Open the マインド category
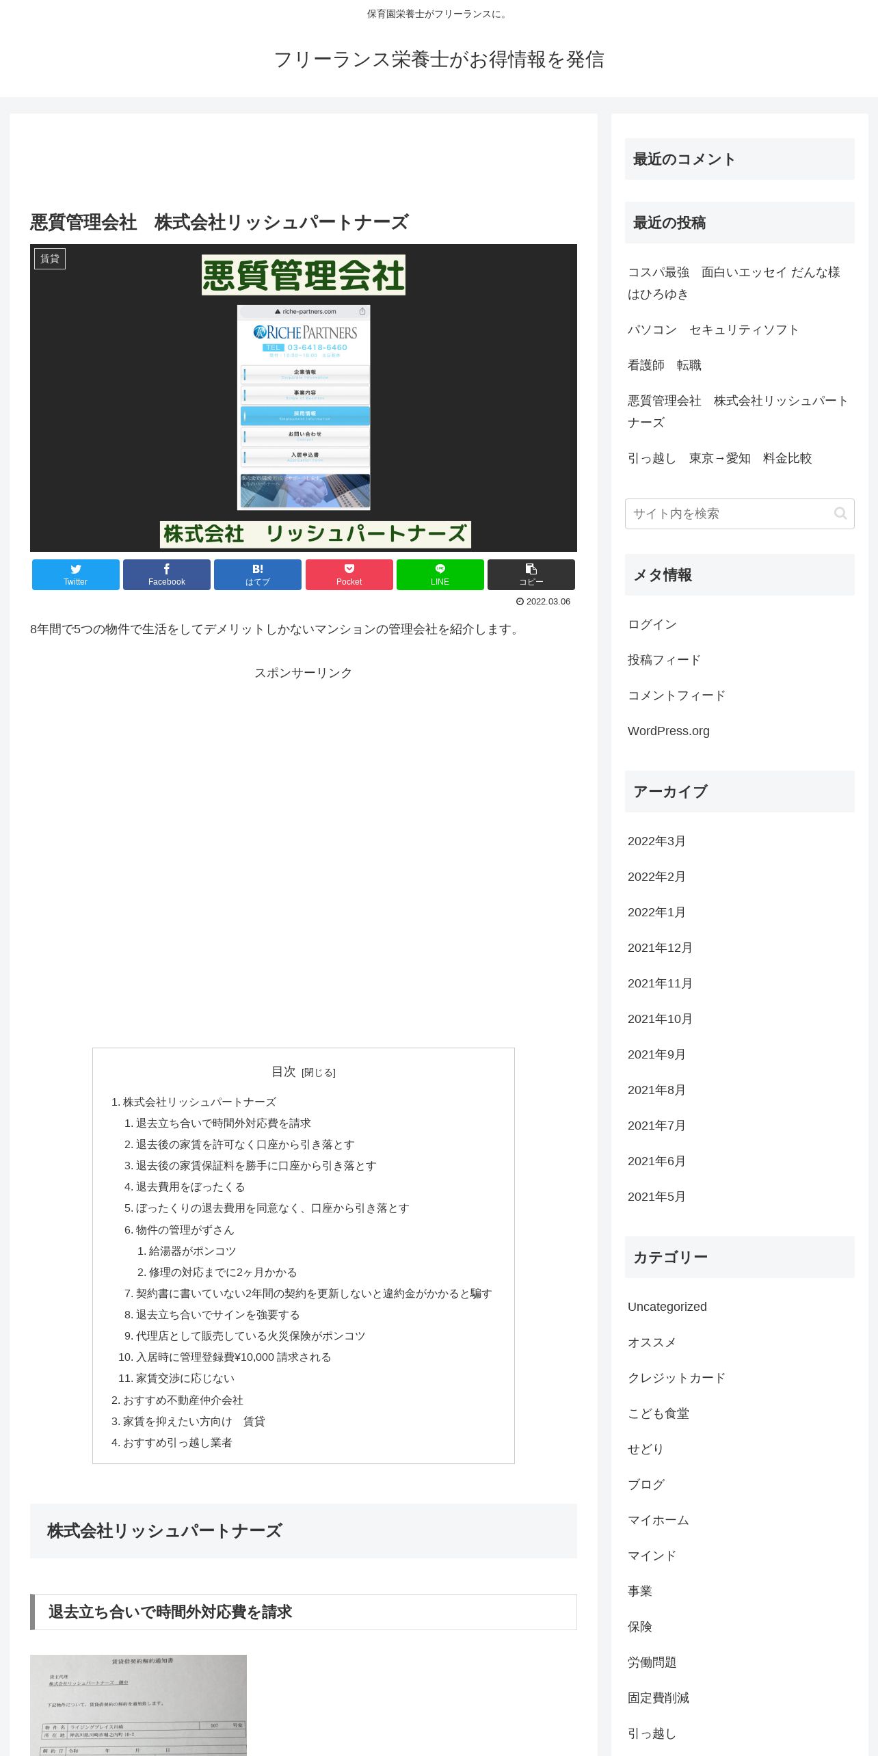 [652, 1556]
